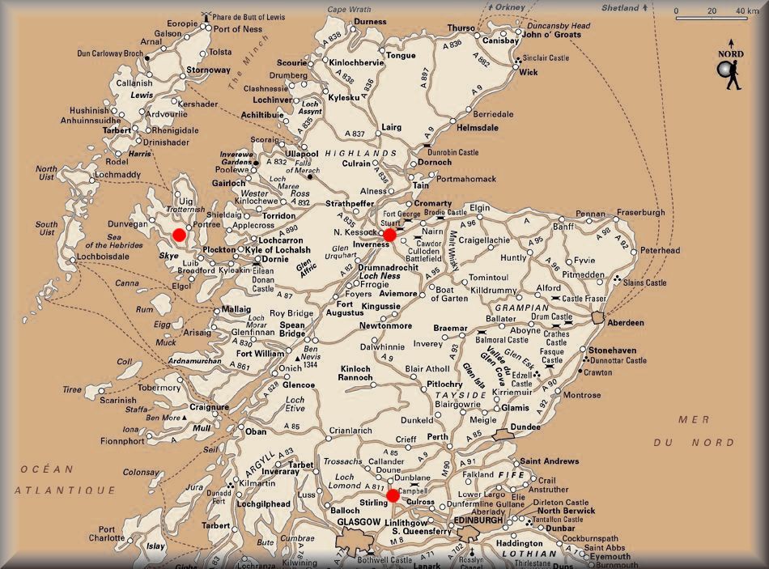769x569 pixels.
Task: Click the Ullapool town label
Action: (302, 154)
